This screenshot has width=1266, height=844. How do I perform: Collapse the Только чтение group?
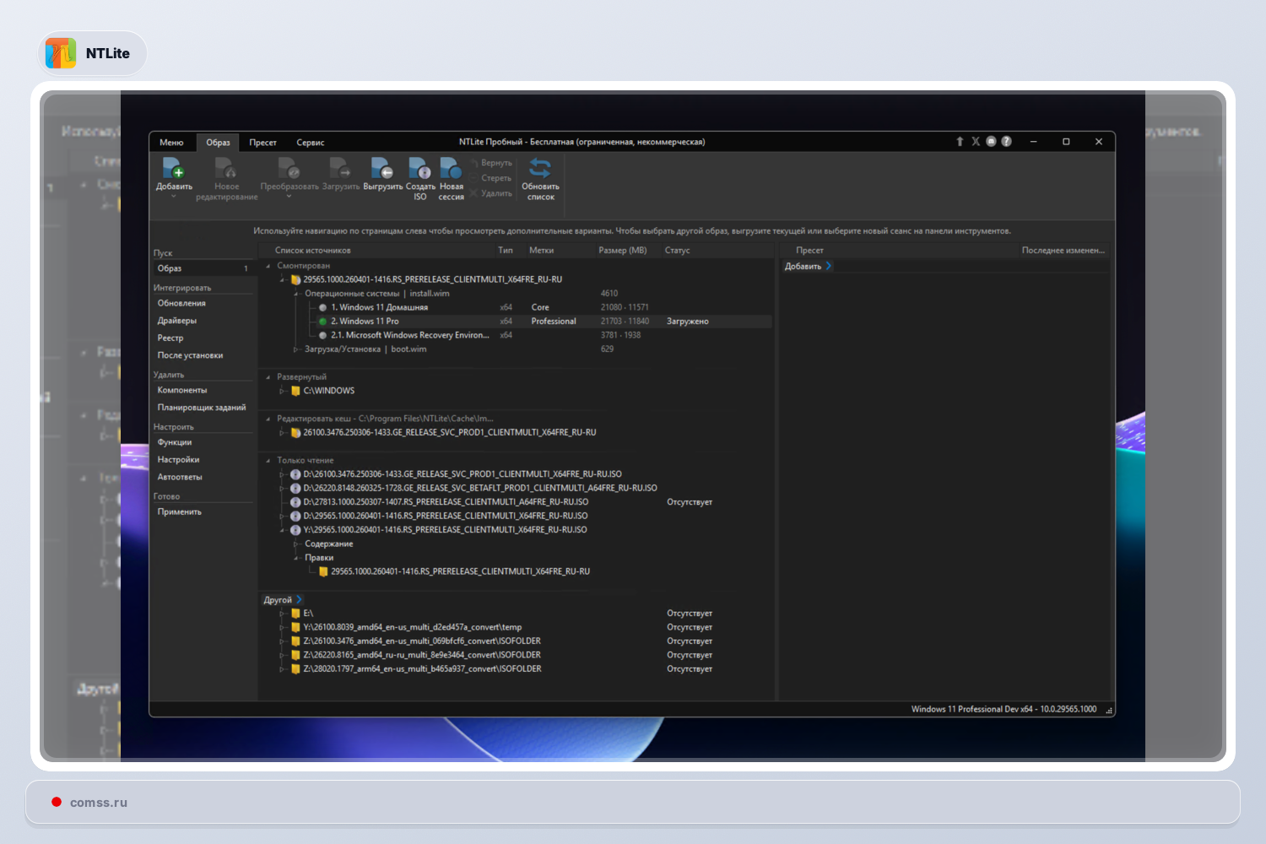pyautogui.click(x=268, y=461)
